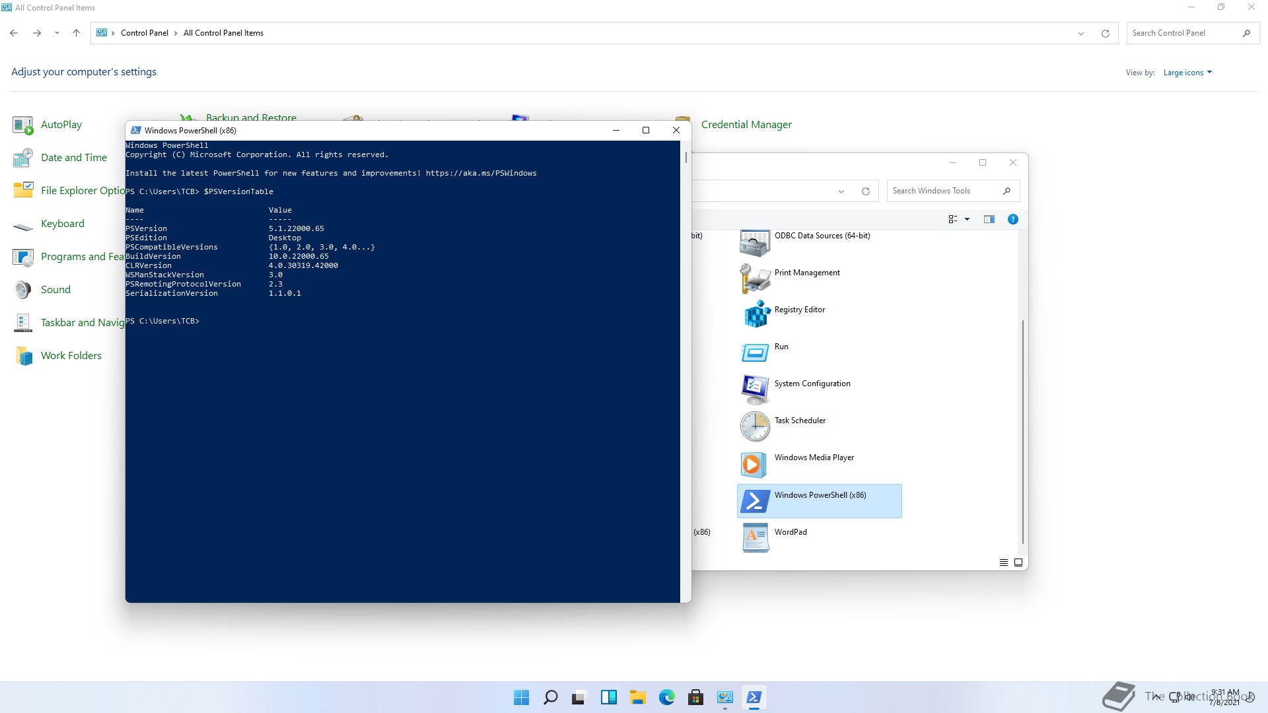The image size is (1268, 713).
Task: Launch Windows Media Player icon
Action: coord(755,463)
